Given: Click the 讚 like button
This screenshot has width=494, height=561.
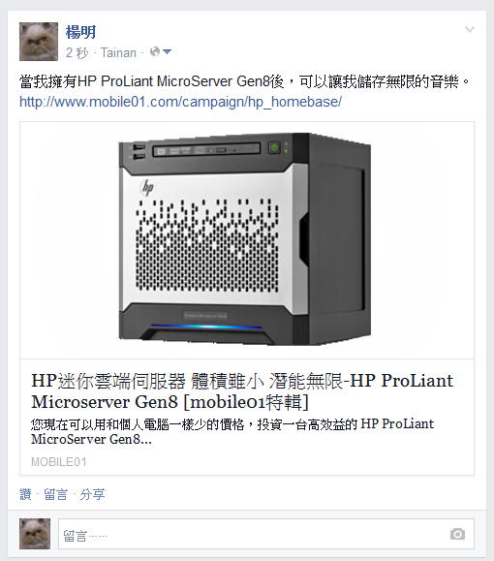Looking at the screenshot, I should 25,494.
